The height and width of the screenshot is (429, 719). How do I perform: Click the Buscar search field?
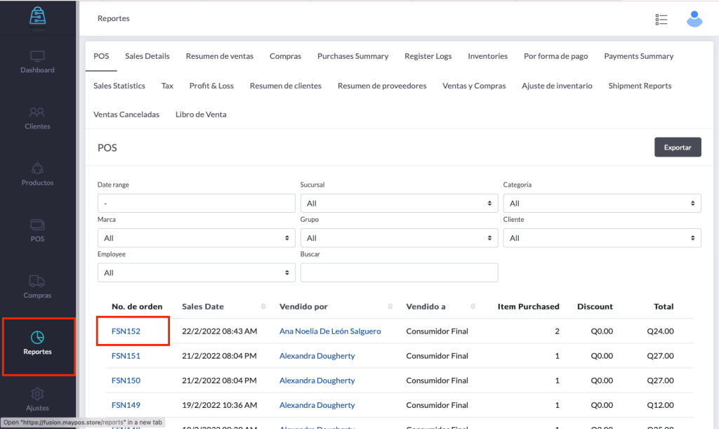point(399,272)
